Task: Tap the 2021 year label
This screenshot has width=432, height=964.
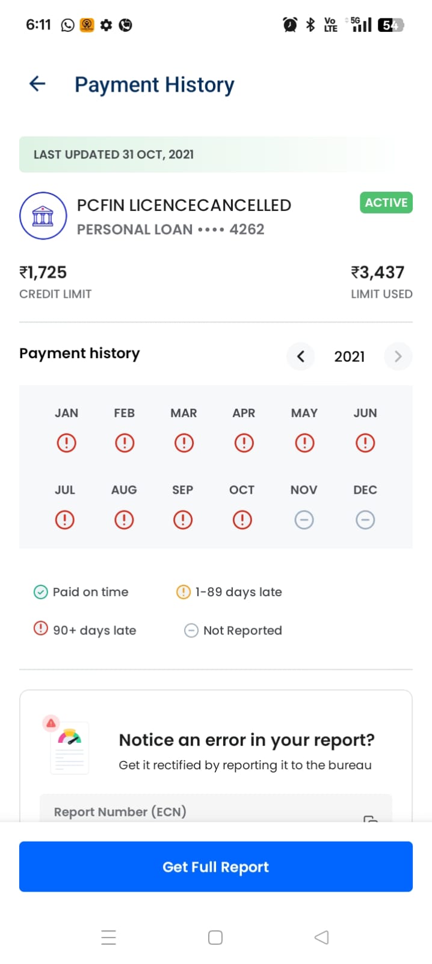Action: 350,356
